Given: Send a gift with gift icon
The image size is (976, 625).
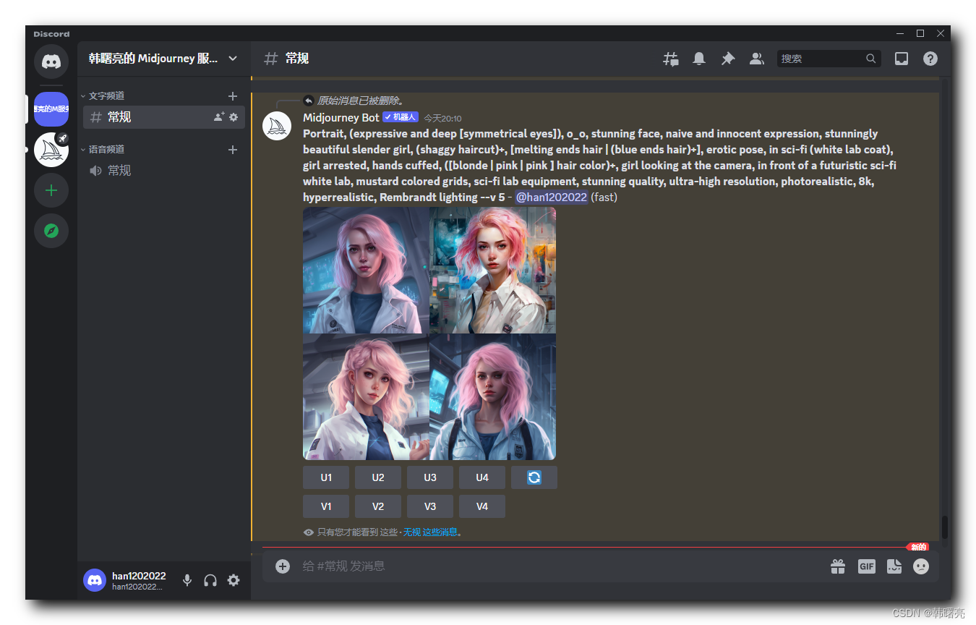Looking at the screenshot, I should coord(838,566).
